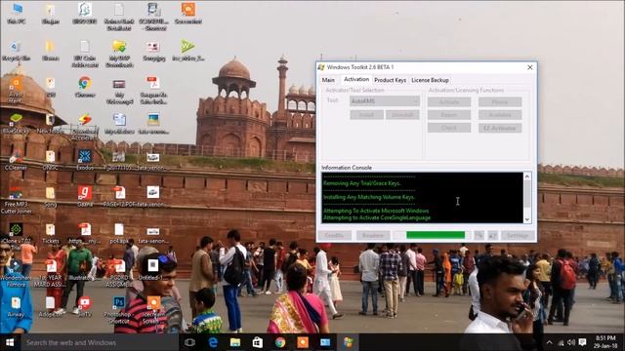Click the Install button under Tool
This screenshot has width=625, height=351.
[367, 115]
